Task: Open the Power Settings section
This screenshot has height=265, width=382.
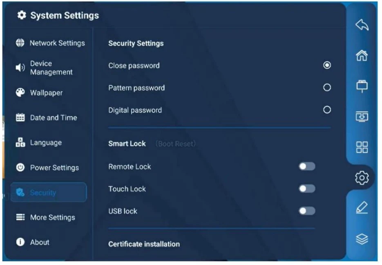Action: tap(49, 168)
